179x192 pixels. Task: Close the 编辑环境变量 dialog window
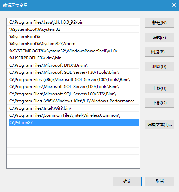(x=174, y=5)
